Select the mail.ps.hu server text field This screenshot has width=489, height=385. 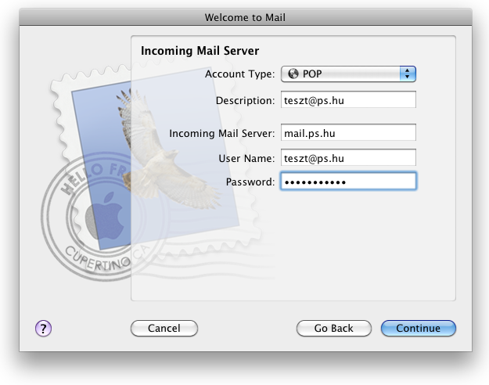click(x=348, y=132)
